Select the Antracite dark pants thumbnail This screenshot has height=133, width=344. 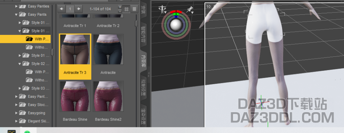click(x=108, y=49)
